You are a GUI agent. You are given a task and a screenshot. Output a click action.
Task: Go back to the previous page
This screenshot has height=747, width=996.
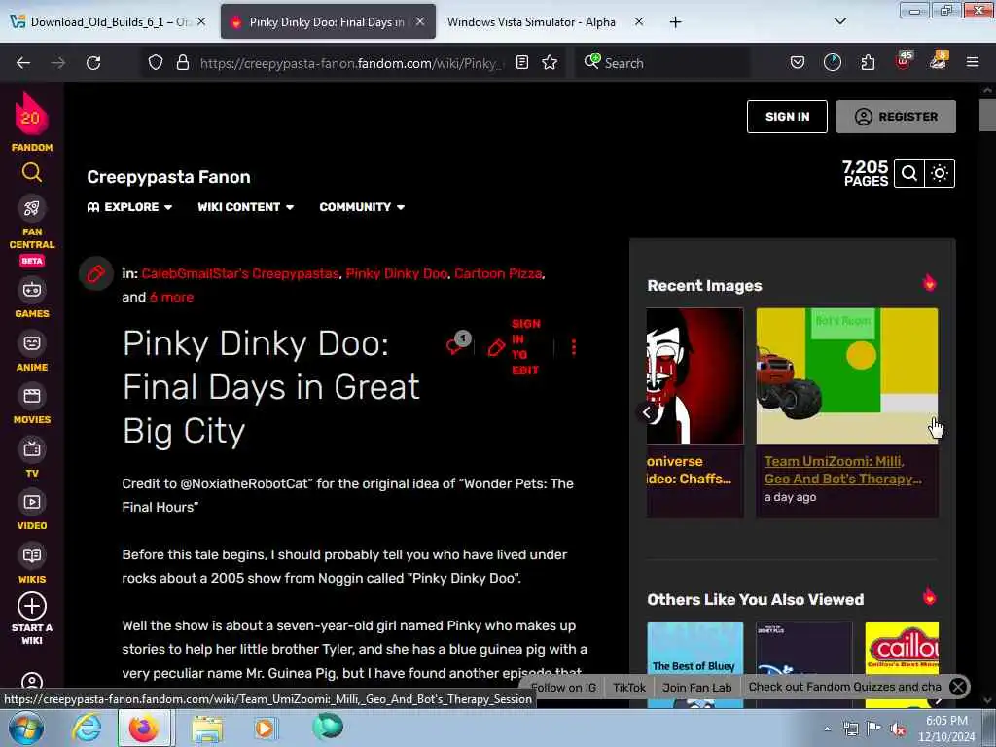click(x=23, y=63)
